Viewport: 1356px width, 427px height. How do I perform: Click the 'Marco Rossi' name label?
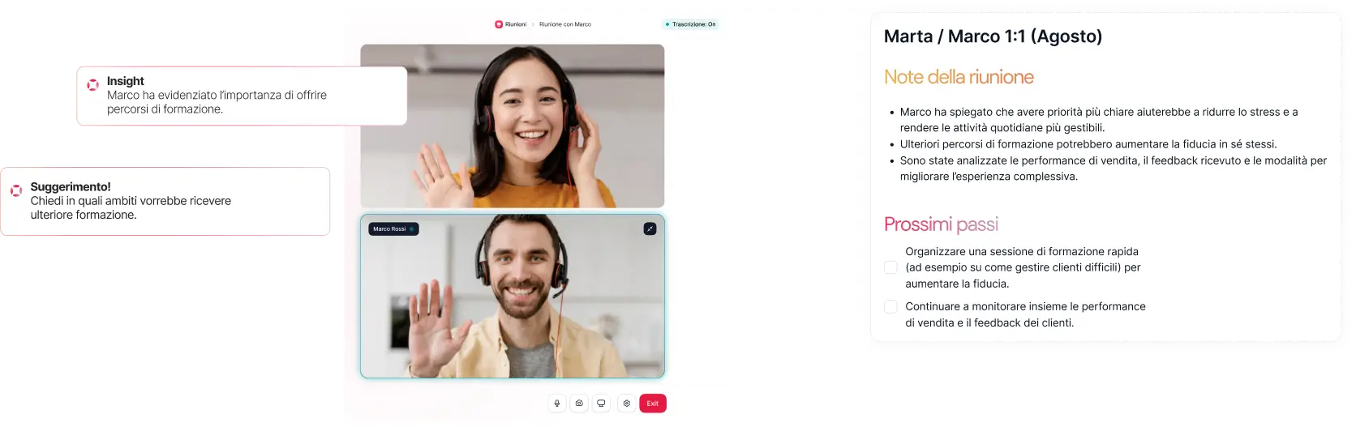(x=390, y=229)
